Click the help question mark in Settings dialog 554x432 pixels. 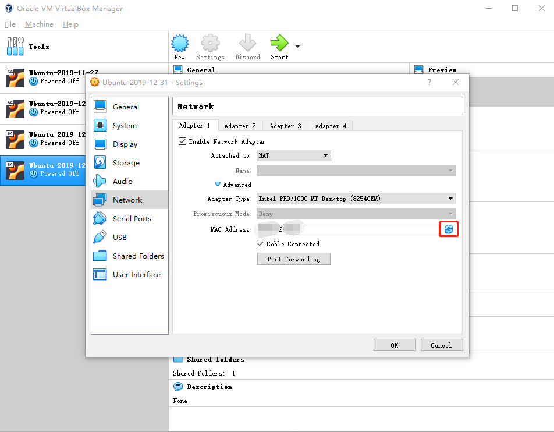(x=429, y=82)
